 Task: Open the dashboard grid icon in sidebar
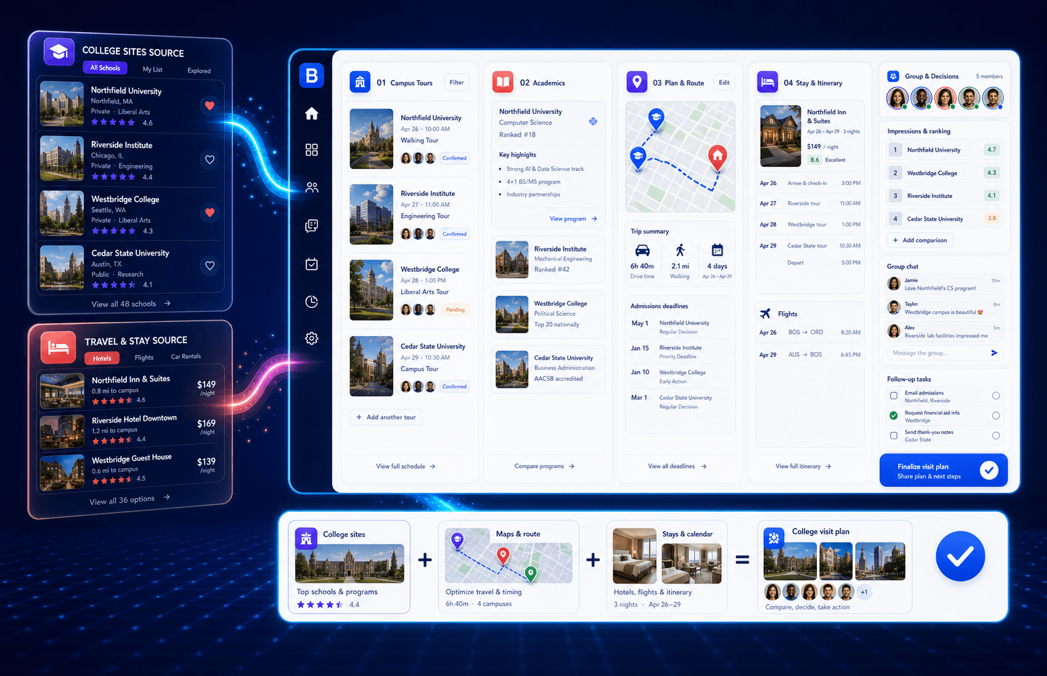click(x=311, y=150)
